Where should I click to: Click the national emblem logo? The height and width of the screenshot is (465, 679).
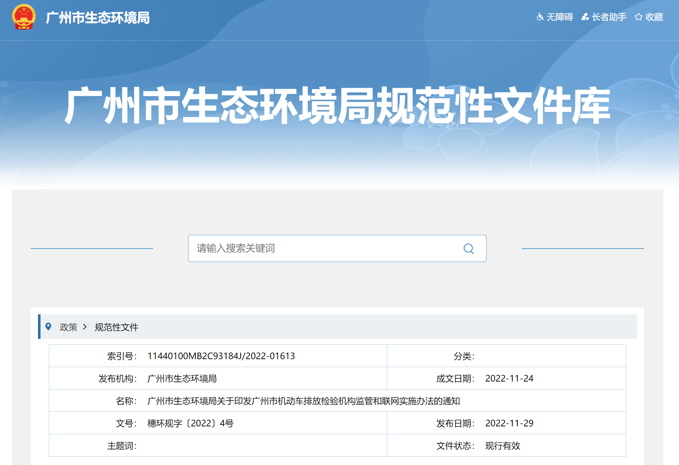[x=24, y=17]
